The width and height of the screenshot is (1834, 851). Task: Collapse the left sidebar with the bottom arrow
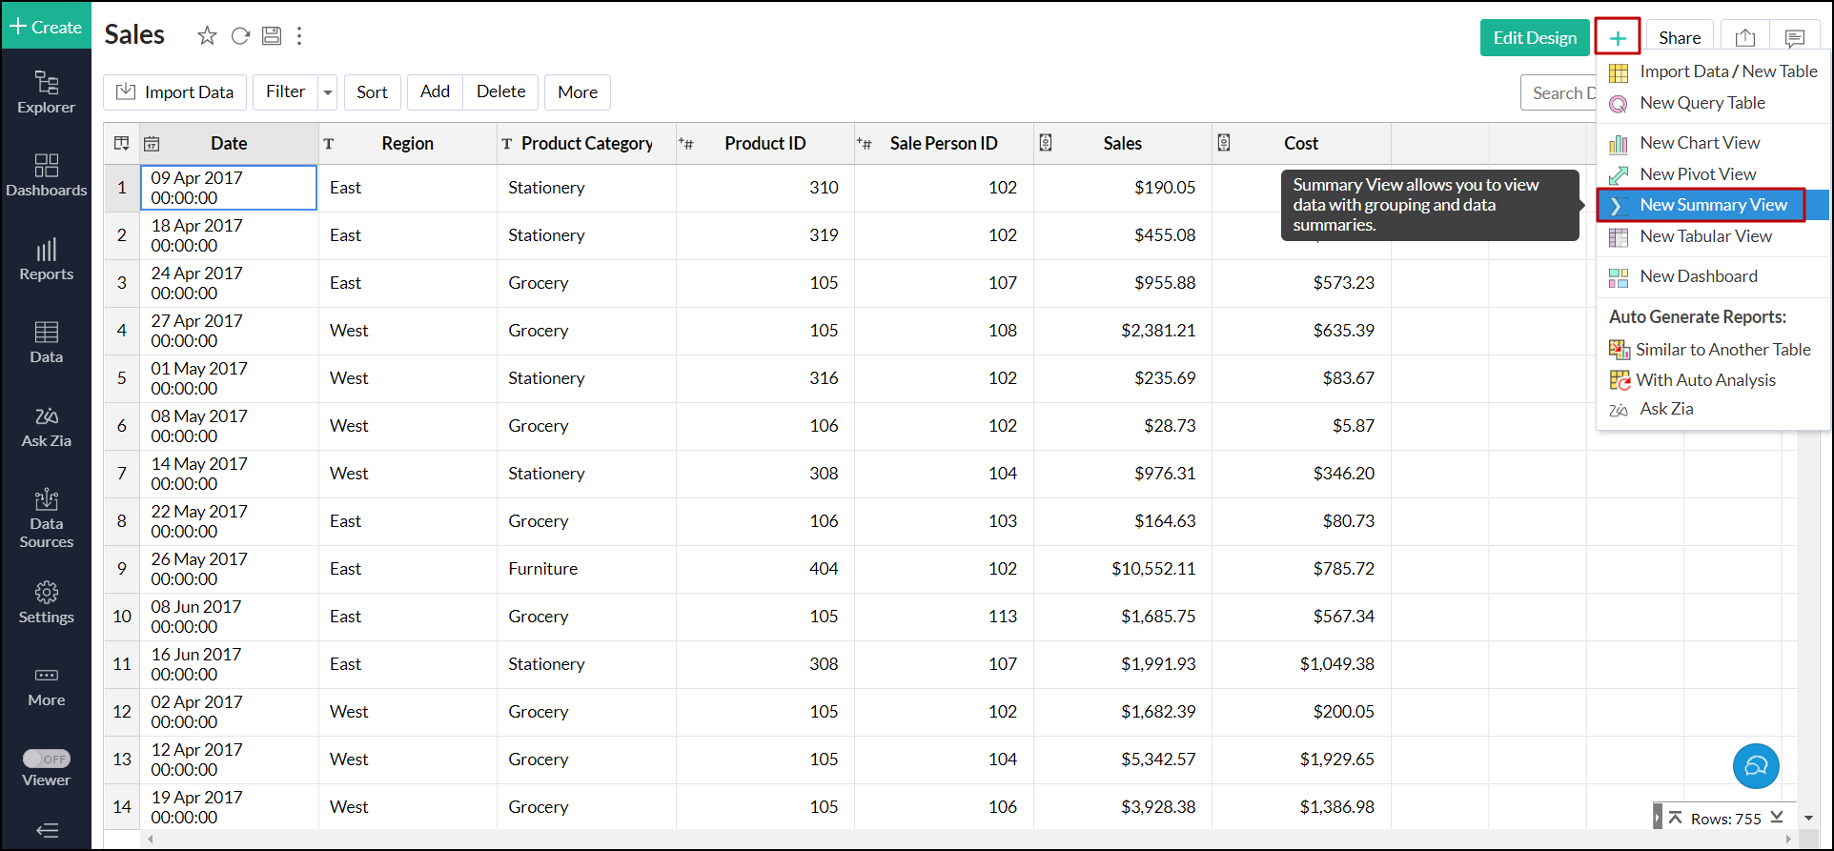point(46,830)
